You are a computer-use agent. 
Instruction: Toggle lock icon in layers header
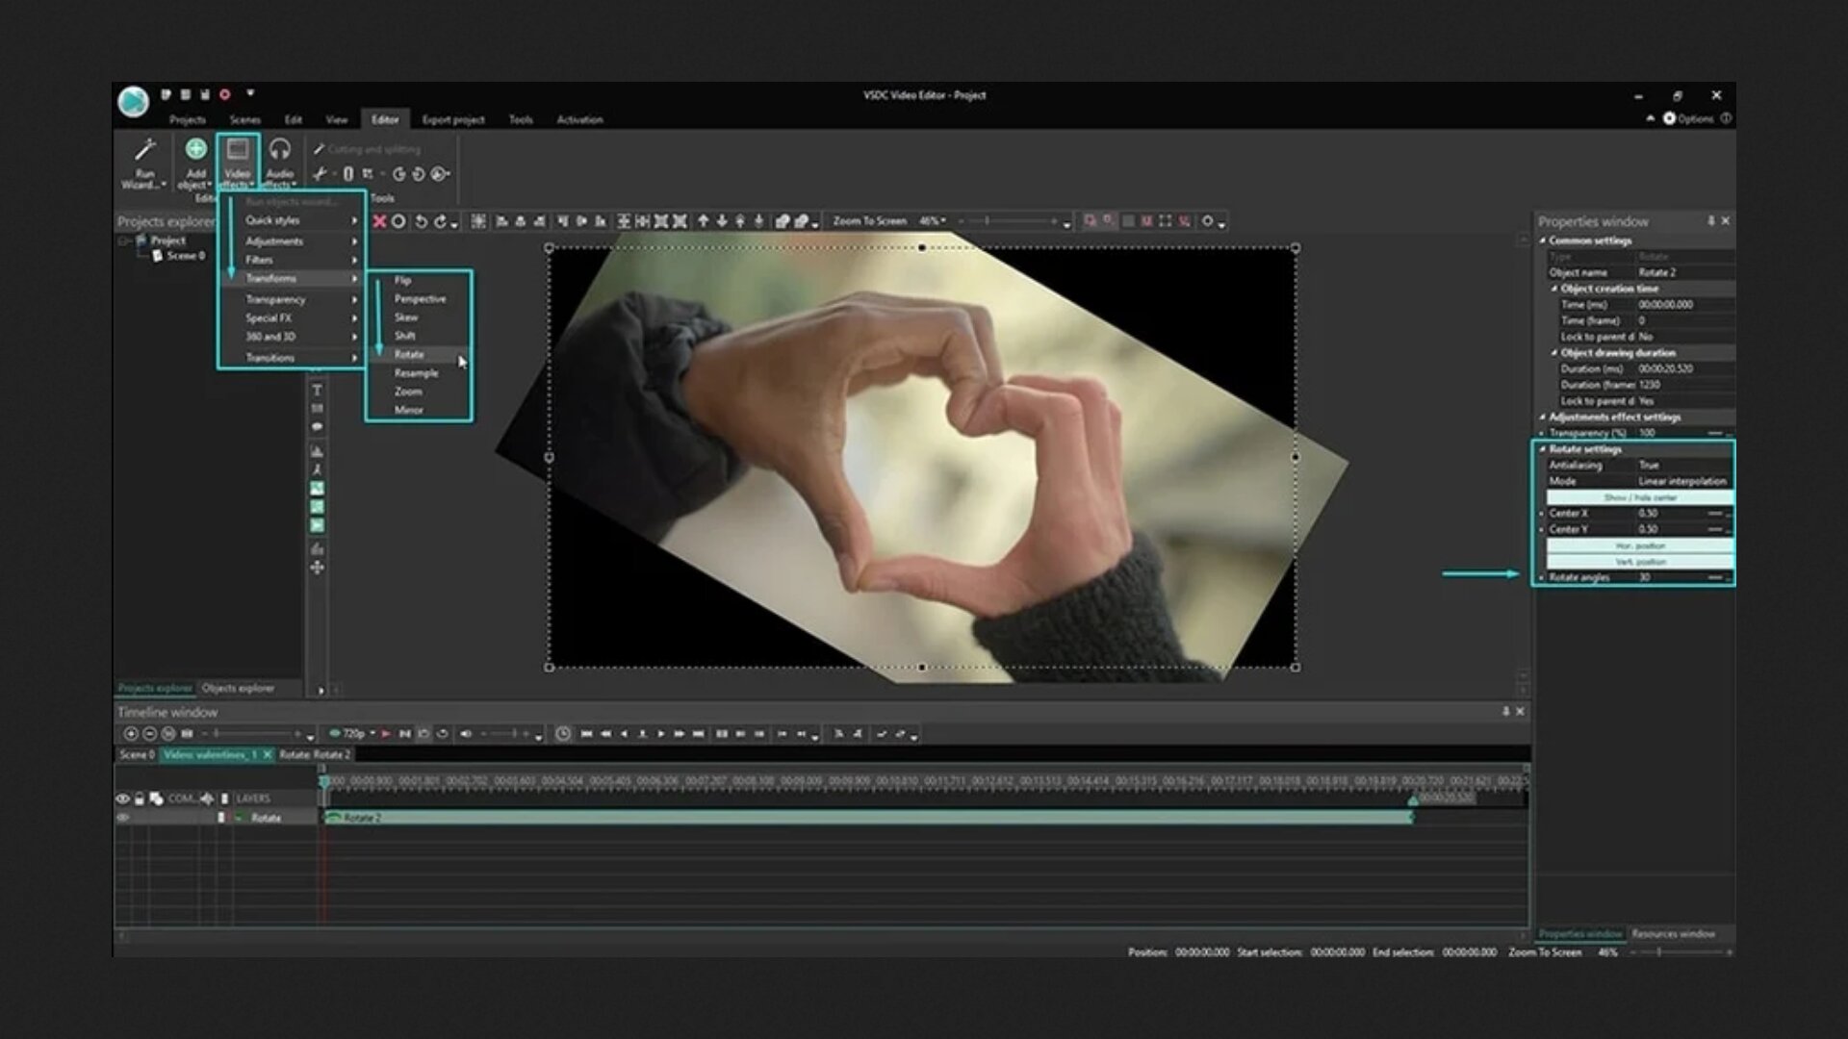(140, 798)
